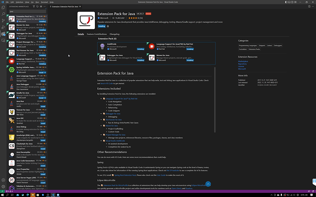Split the editor to the right

309,6
